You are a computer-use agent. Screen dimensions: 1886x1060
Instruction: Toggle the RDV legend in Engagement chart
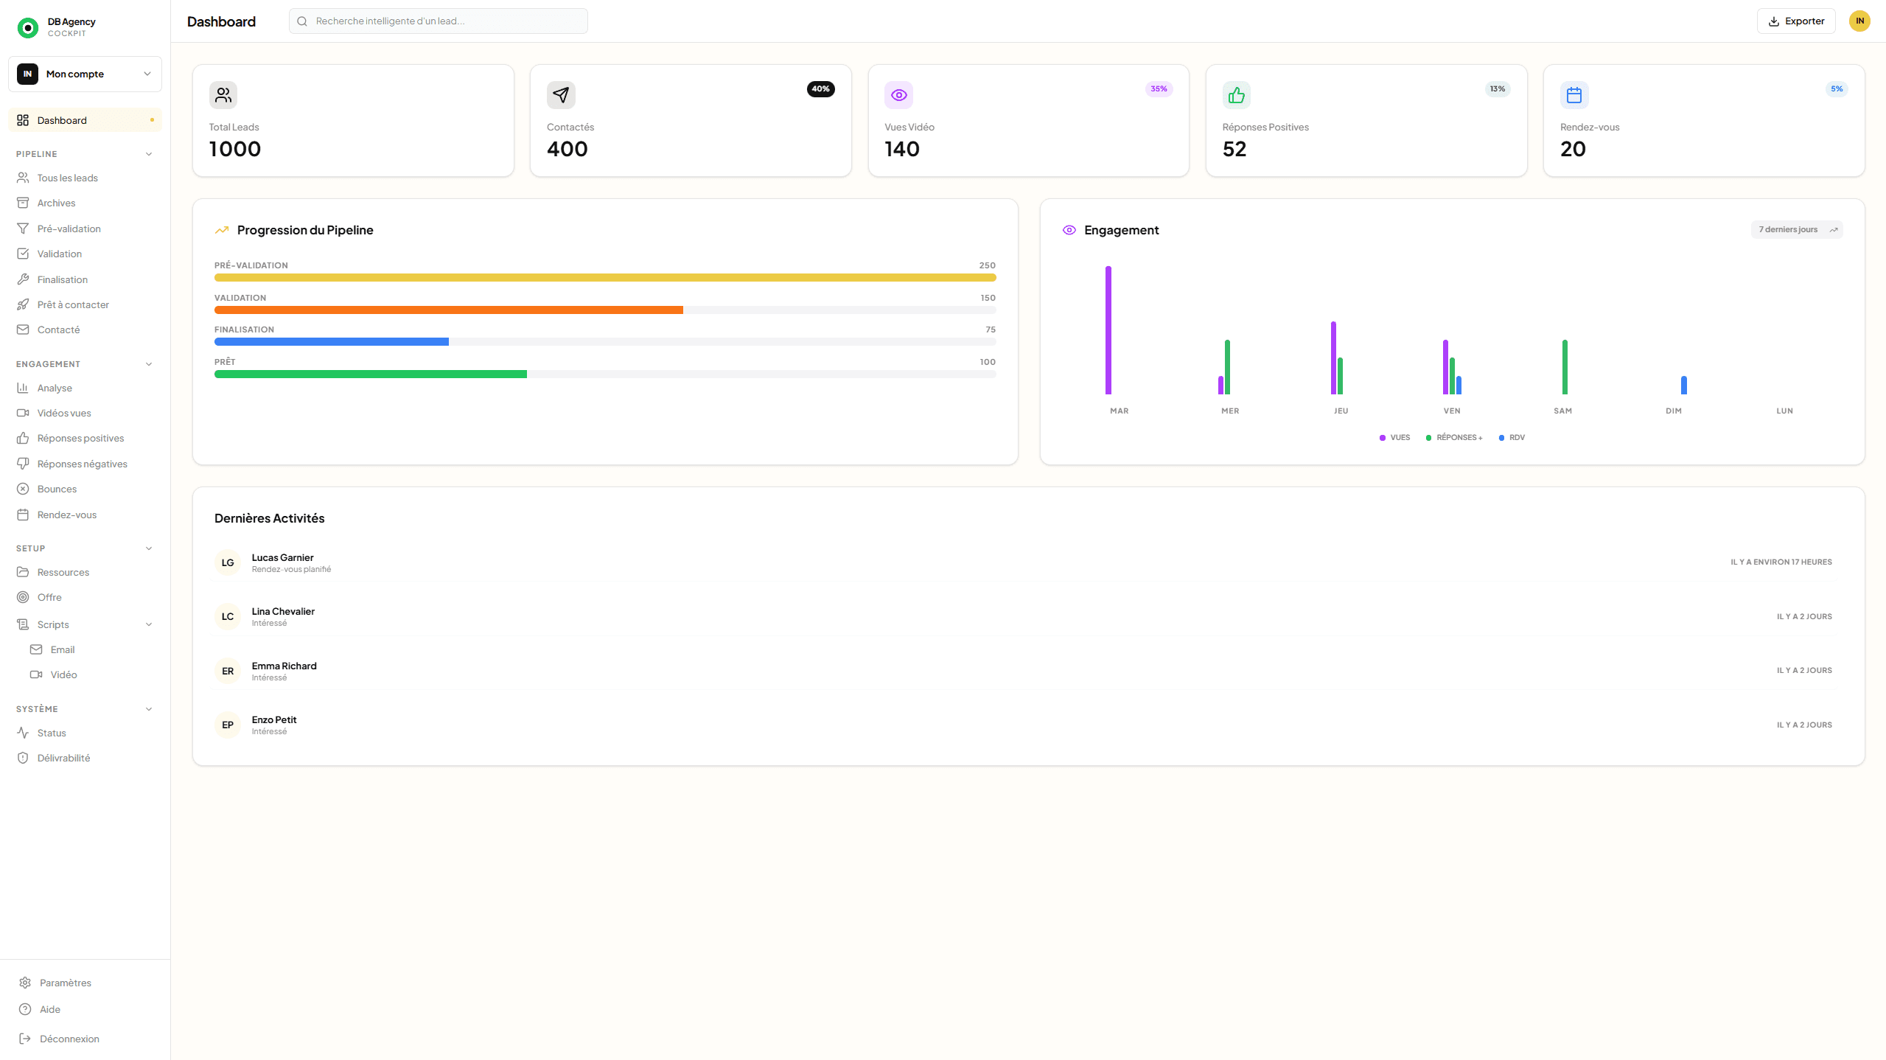[x=1512, y=437]
